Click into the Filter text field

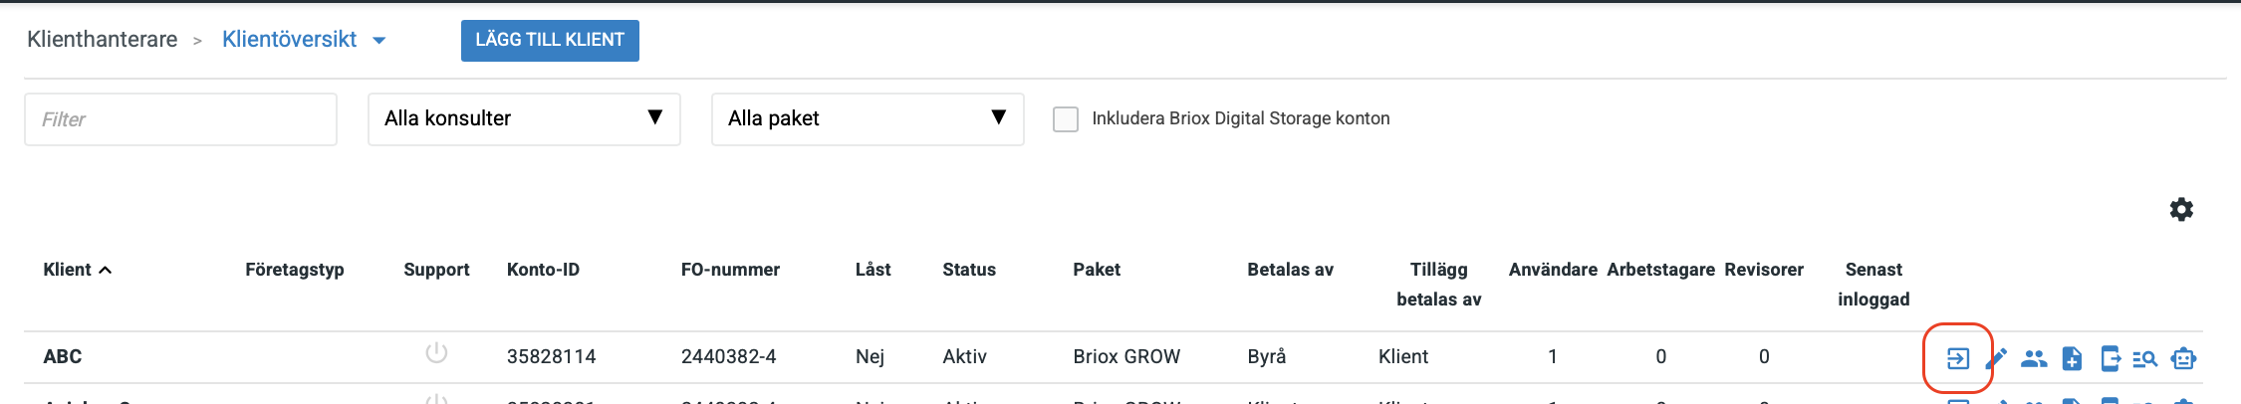pos(180,119)
